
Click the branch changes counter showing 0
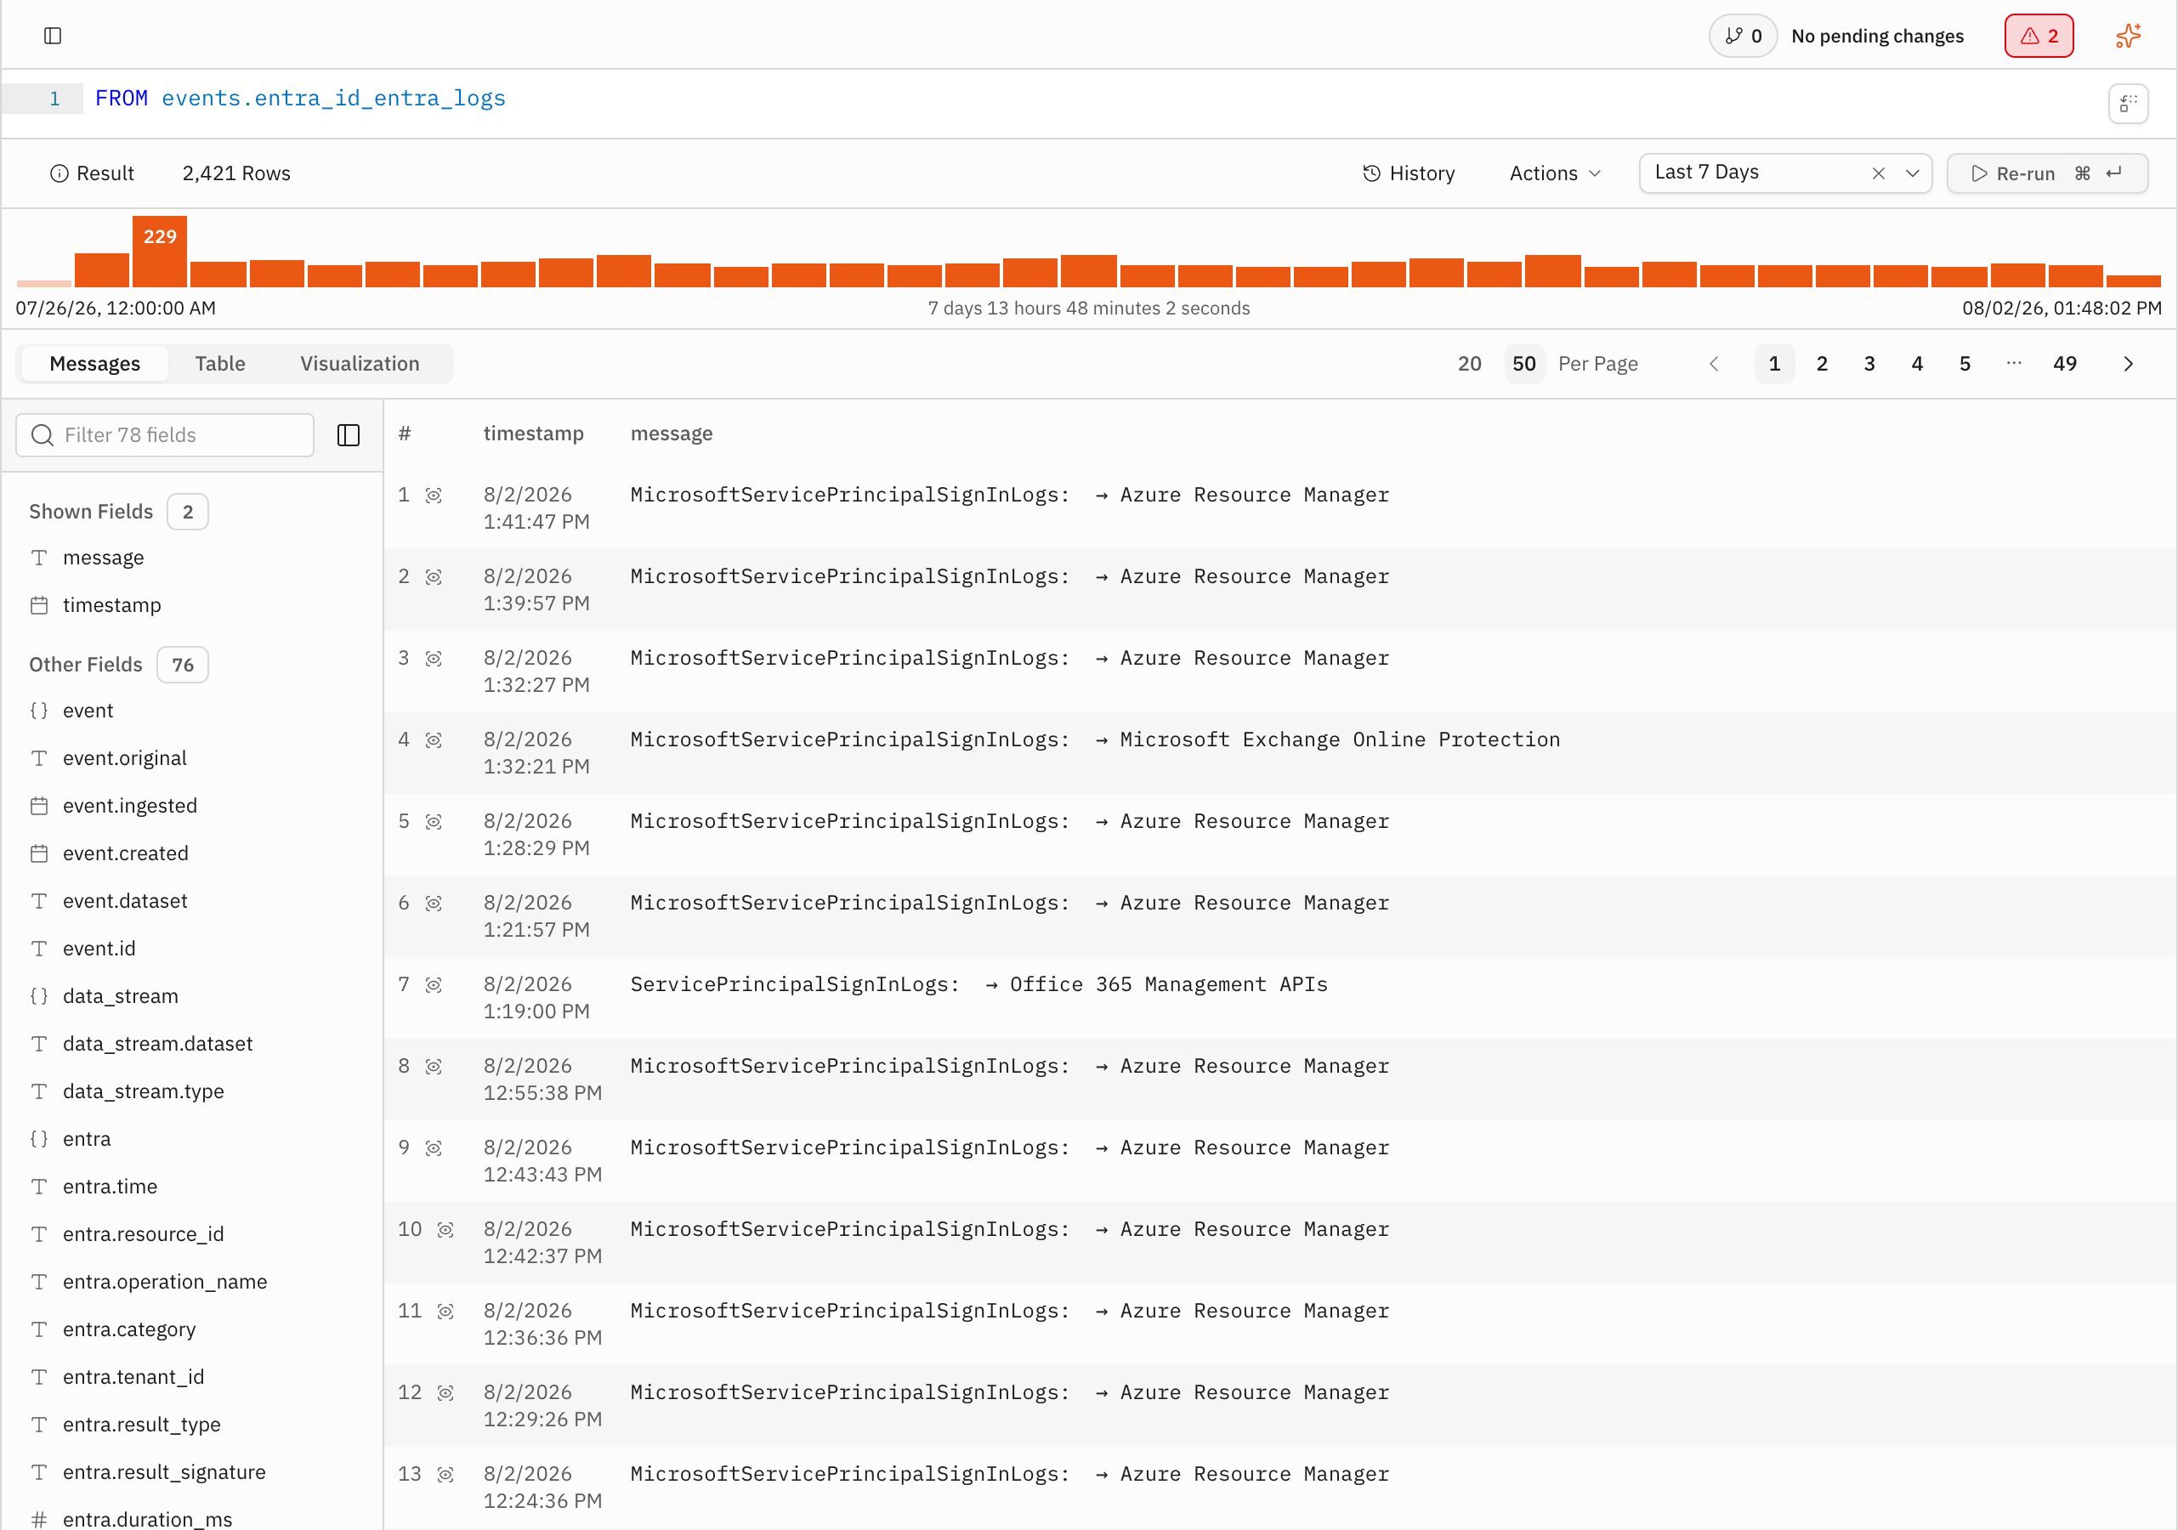(1743, 36)
